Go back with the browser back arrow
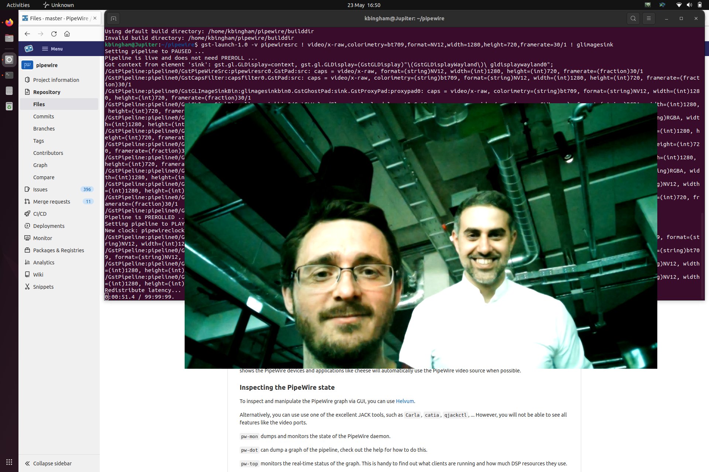The height and width of the screenshot is (472, 709). (27, 34)
